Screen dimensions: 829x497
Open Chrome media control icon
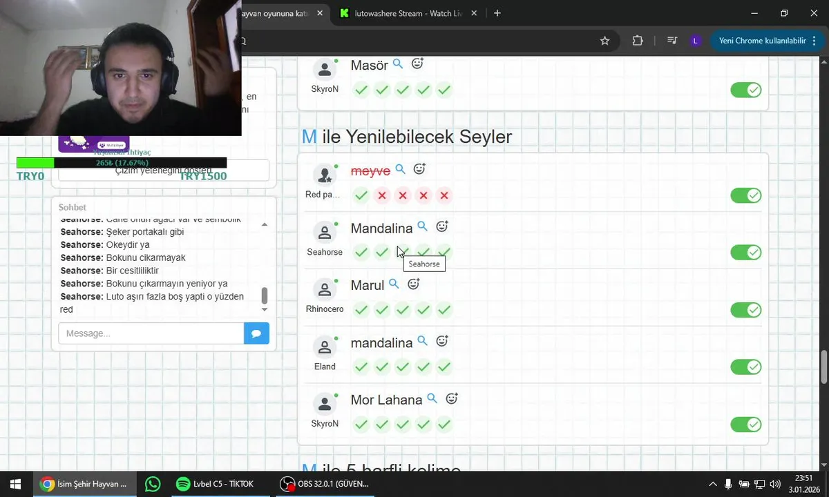click(x=671, y=41)
